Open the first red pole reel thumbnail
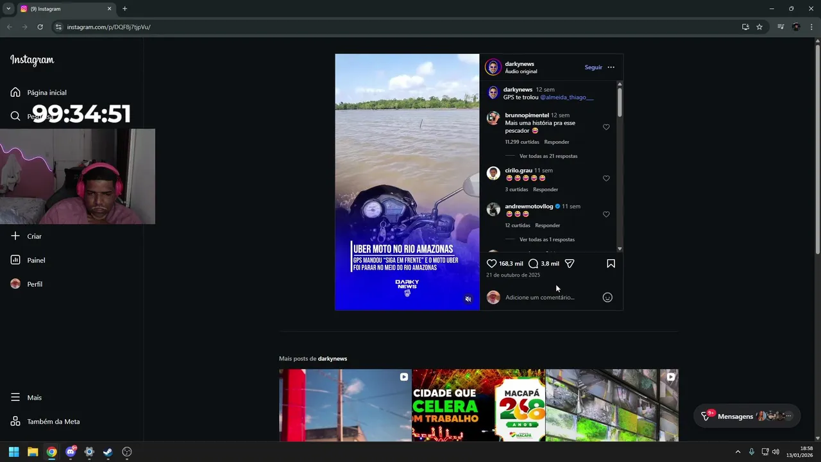The height and width of the screenshot is (462, 821). click(345, 405)
